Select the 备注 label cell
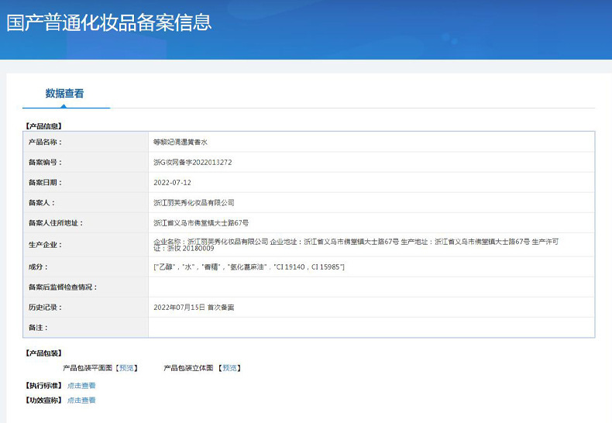The height and width of the screenshot is (423, 612). (85, 328)
